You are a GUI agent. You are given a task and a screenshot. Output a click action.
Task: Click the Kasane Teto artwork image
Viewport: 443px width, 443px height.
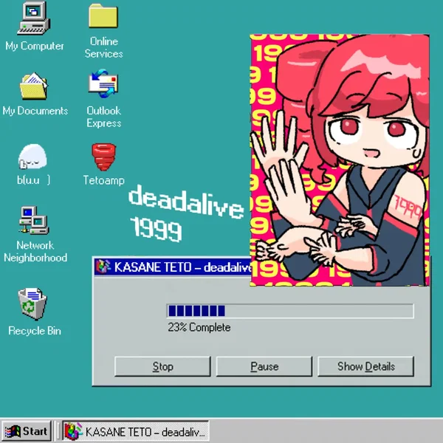(x=340, y=160)
